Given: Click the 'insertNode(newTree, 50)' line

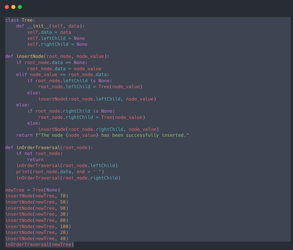Looking at the screenshot, I should coord(37,202).
